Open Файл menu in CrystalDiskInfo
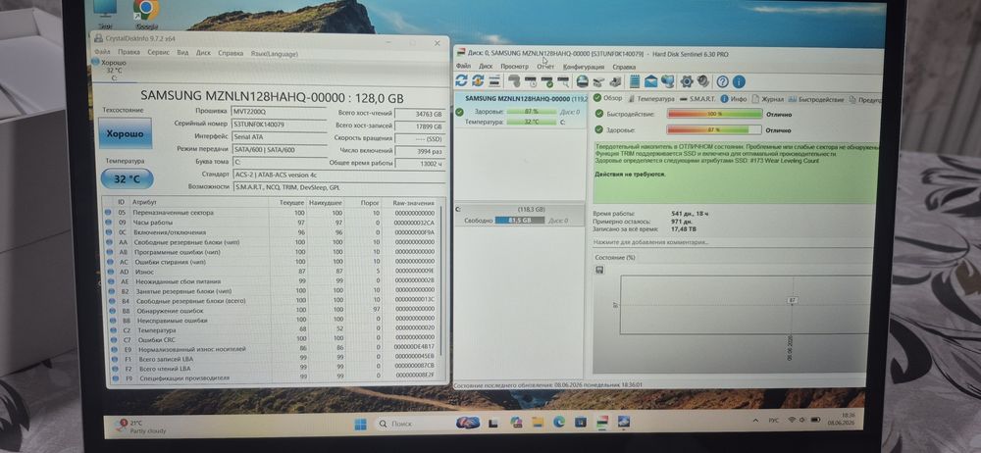The image size is (981, 453). point(102,53)
